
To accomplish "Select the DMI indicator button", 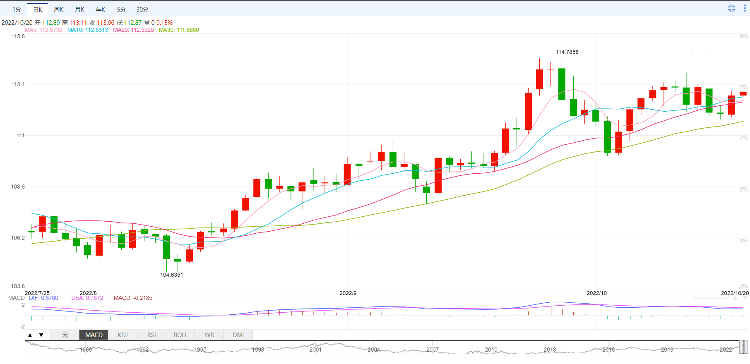I will pyautogui.click(x=238, y=335).
